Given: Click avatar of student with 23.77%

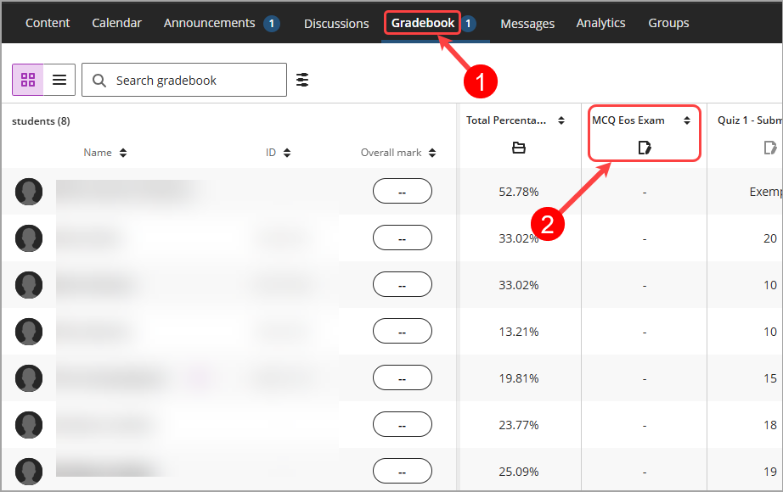Looking at the screenshot, I should (x=29, y=425).
